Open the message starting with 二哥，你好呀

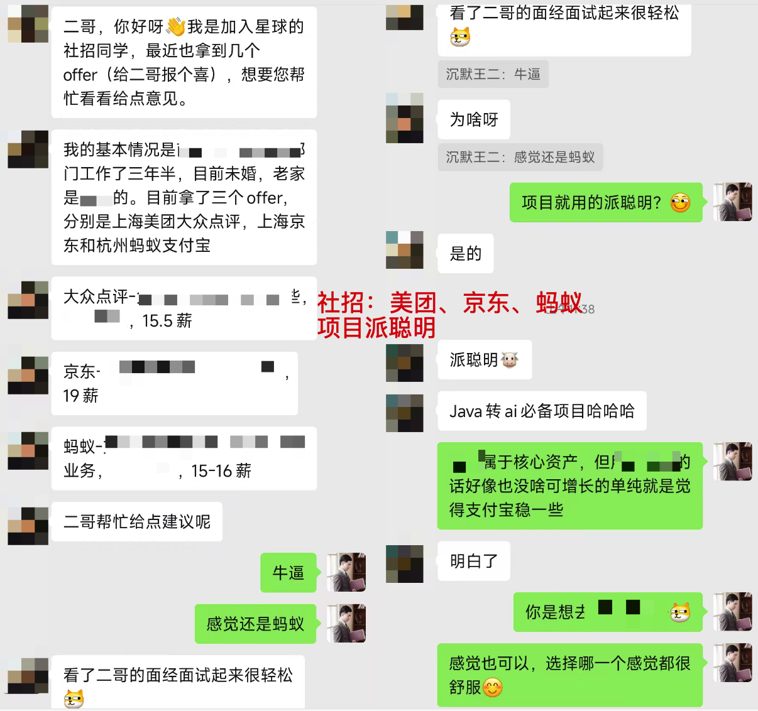tap(184, 62)
